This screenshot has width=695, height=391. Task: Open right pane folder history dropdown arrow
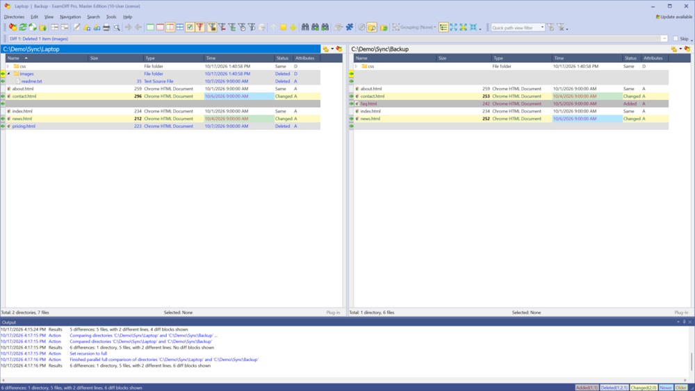click(680, 49)
